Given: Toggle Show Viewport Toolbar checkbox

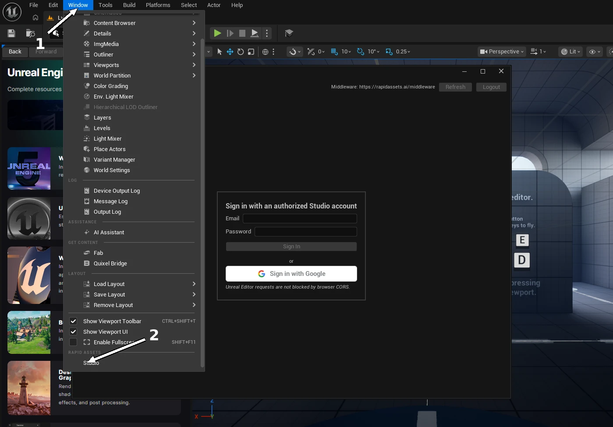Looking at the screenshot, I should pyautogui.click(x=73, y=321).
